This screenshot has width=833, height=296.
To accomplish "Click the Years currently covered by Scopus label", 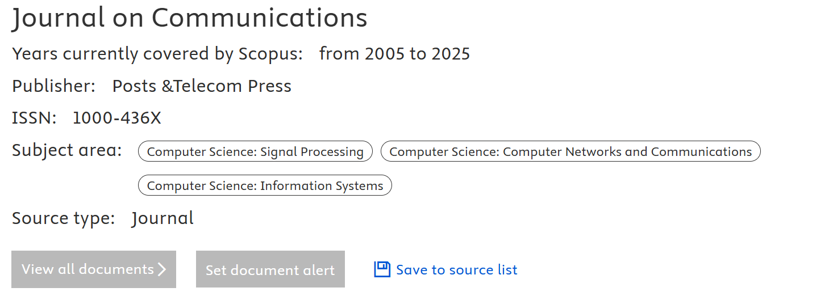I will (157, 54).
